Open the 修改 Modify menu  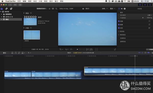point(46,1)
